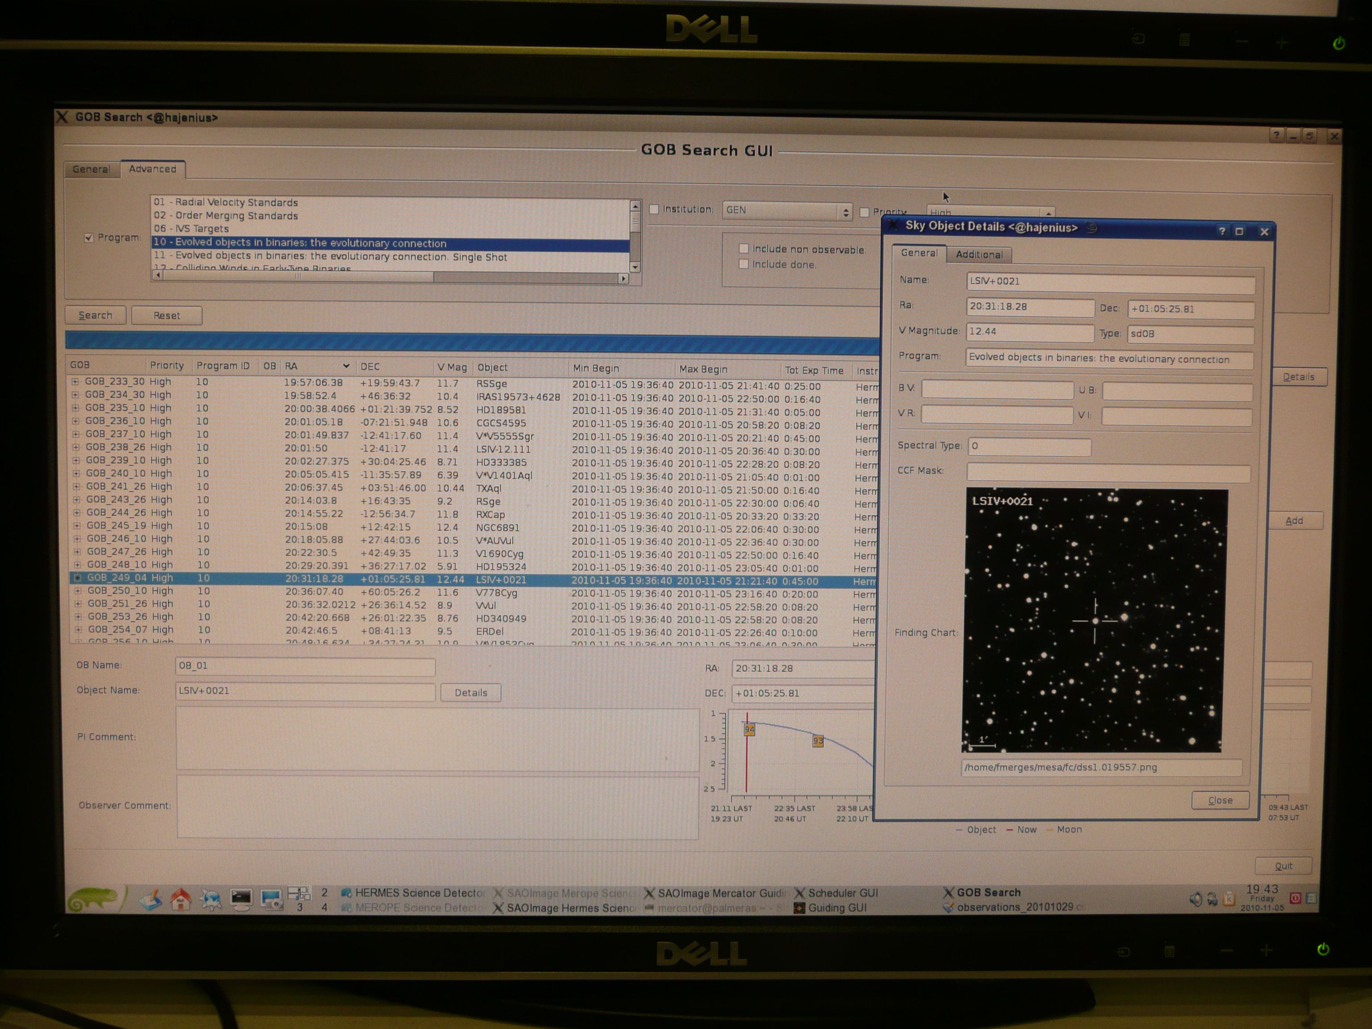
Task: Click the GOB Search help question mark button
Action: tap(1276, 135)
